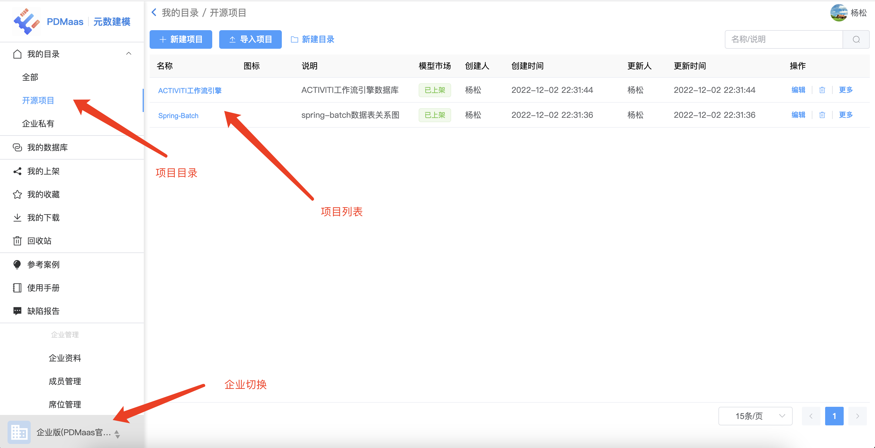The width and height of the screenshot is (875, 448).
Task: Open 更多 menu for ACTIVITI工作流引擎
Action: pos(845,90)
